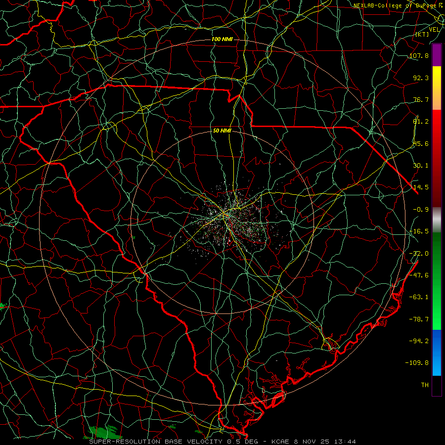The height and width of the screenshot is (445, 445).
Task: Click the 30.1 scale value
Action: 421,166
